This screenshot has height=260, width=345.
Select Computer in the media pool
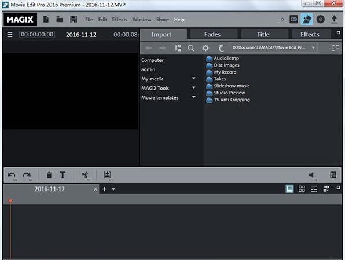pos(152,60)
